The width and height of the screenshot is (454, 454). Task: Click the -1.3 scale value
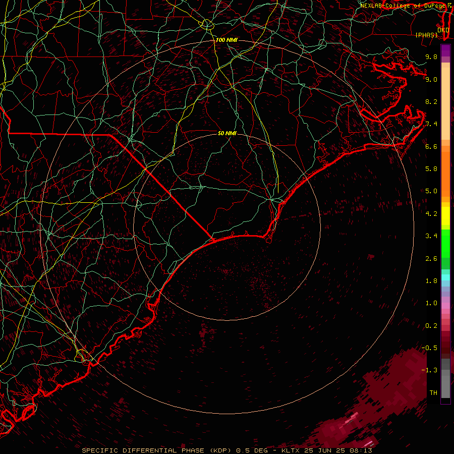coord(429,370)
